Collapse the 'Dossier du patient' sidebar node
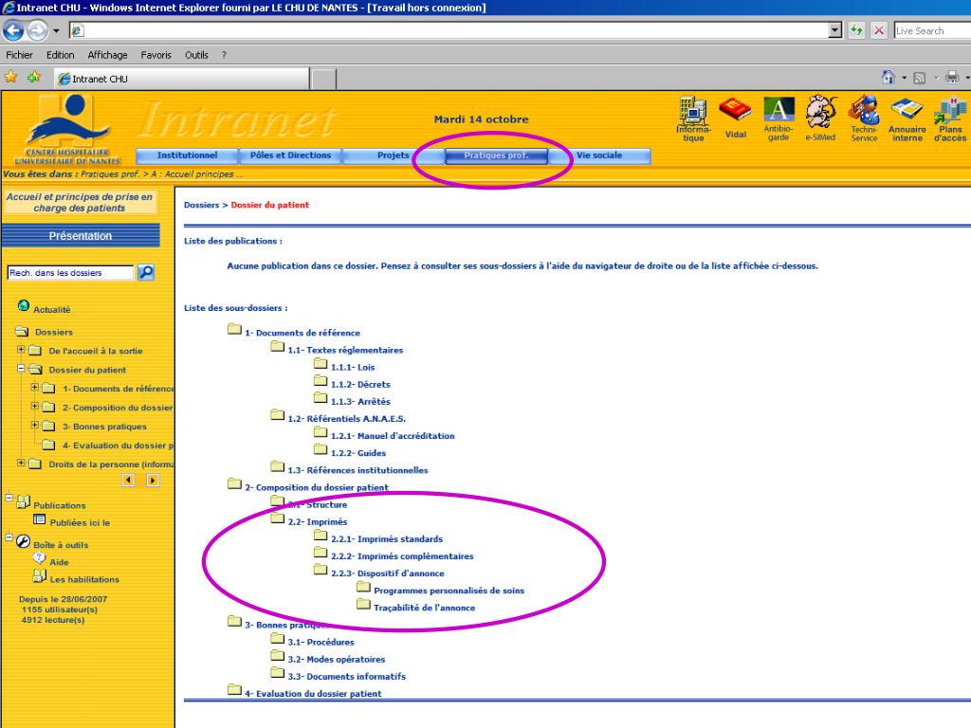Image resolution: width=971 pixels, height=728 pixels. (21, 369)
